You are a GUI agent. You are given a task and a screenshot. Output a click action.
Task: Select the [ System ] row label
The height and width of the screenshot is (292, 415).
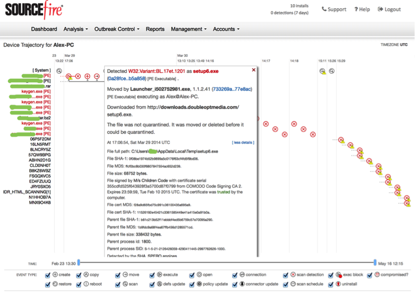[42, 70]
